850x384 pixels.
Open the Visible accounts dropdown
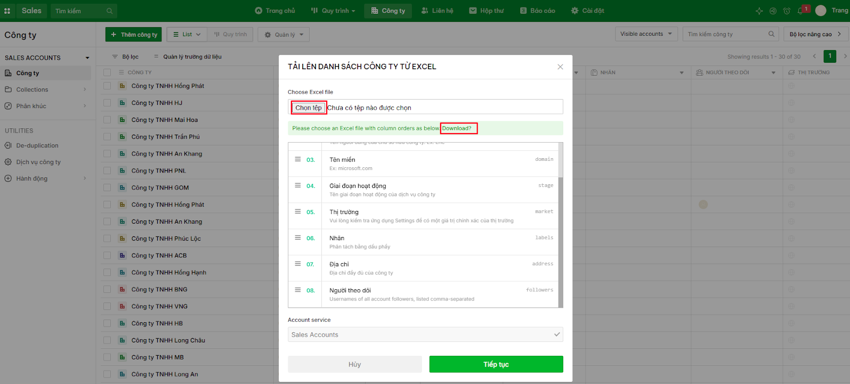coord(646,34)
